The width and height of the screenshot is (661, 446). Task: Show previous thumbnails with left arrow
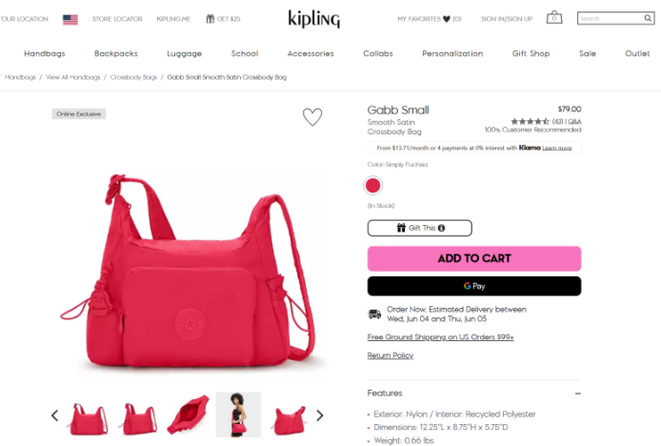[55, 416]
